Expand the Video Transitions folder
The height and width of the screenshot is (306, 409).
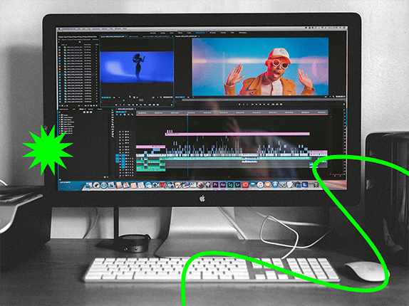pos(59,127)
